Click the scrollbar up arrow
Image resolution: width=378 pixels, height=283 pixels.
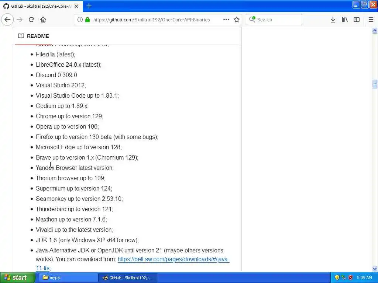(375, 31)
